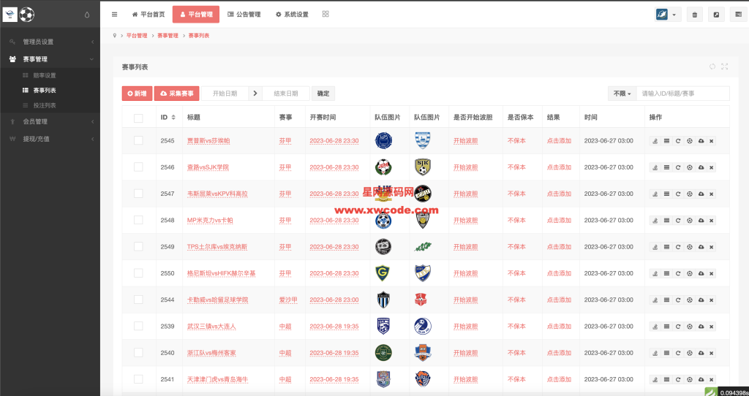
Task: Click the hamburger sidebar toggle icon
Action: tap(114, 14)
